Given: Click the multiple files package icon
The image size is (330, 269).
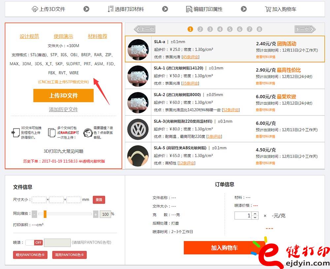Looking at the screenshot, I should (x=51, y=133).
